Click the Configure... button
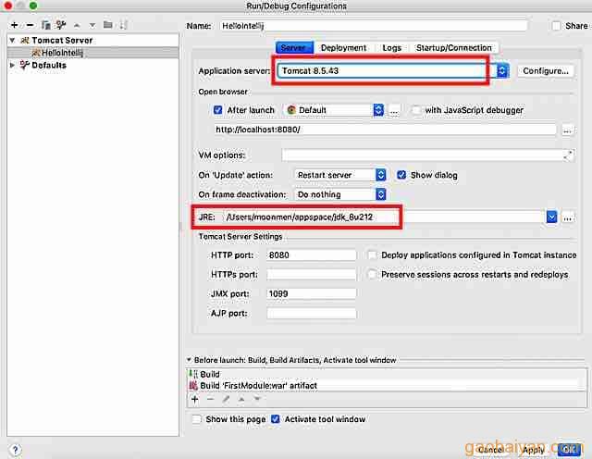This screenshot has height=459, width=592. click(x=546, y=71)
